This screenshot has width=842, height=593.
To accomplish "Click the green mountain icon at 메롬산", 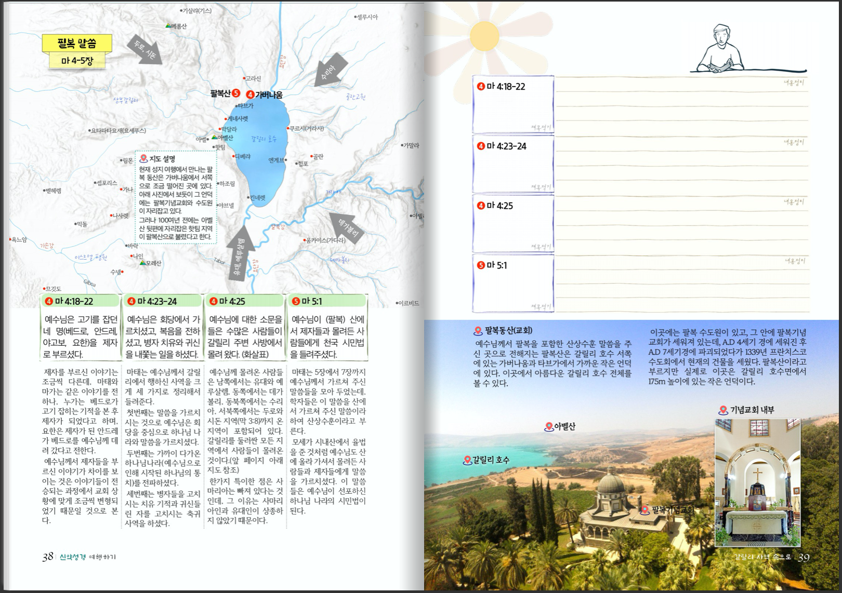I will click(168, 25).
